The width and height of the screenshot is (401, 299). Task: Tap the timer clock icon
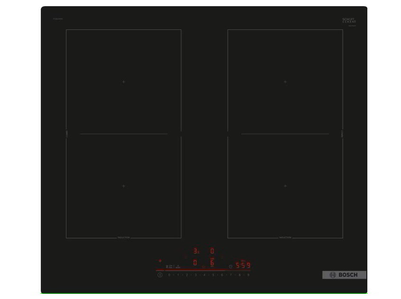(x=231, y=267)
